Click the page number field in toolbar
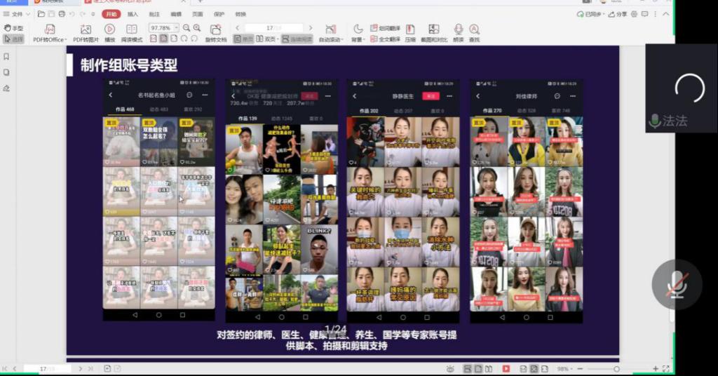The image size is (718, 376). (272, 28)
